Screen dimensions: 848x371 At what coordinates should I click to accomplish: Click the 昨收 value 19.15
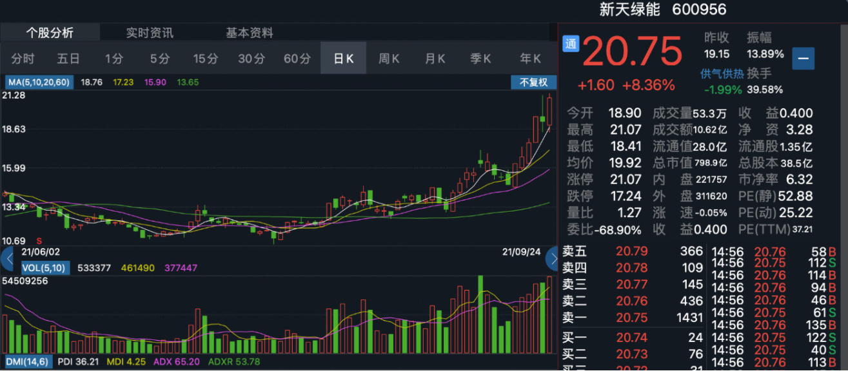tap(717, 54)
